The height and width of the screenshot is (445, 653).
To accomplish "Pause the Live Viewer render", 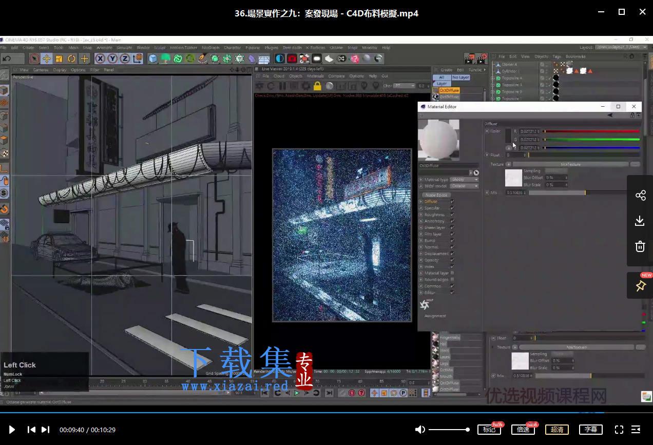I will (x=282, y=86).
